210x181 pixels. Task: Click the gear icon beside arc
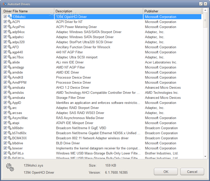point(9,108)
